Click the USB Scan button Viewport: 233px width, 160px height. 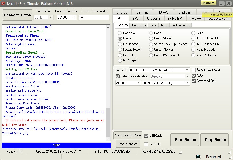pos(135,135)
